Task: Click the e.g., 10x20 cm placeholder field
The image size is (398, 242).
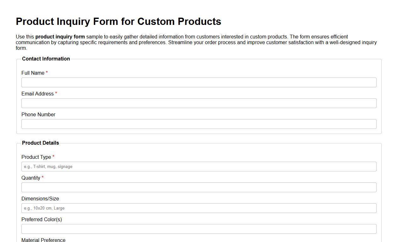Action: pos(199,208)
